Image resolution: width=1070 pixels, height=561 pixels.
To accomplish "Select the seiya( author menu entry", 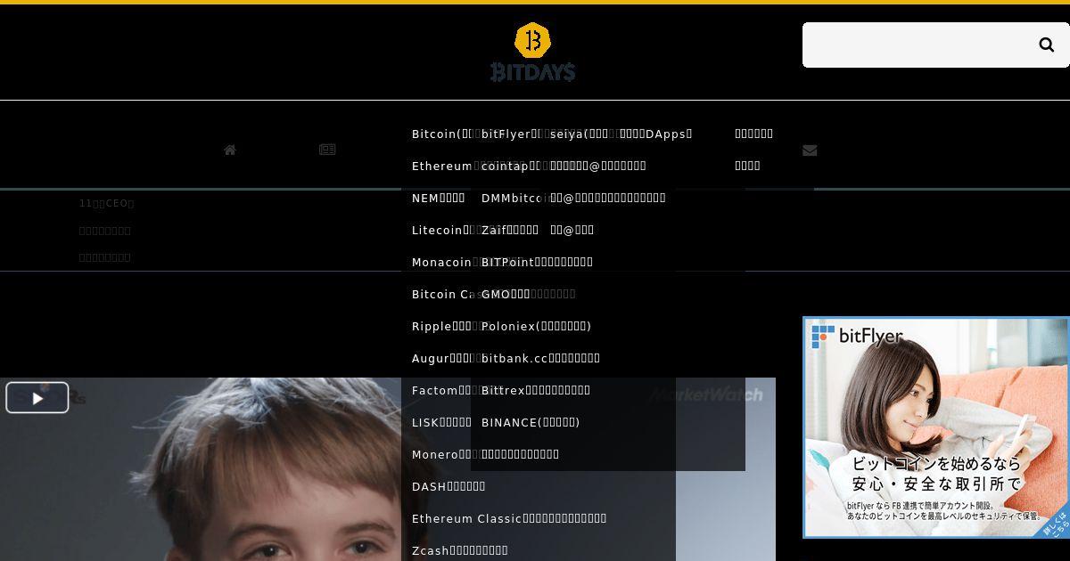I will point(580,134).
